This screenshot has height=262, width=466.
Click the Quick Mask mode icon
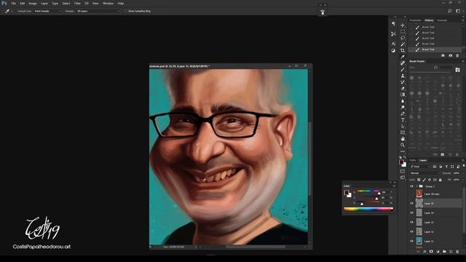pos(403,171)
